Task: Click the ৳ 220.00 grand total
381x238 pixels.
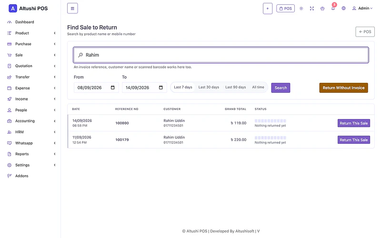Action: [x=239, y=139]
